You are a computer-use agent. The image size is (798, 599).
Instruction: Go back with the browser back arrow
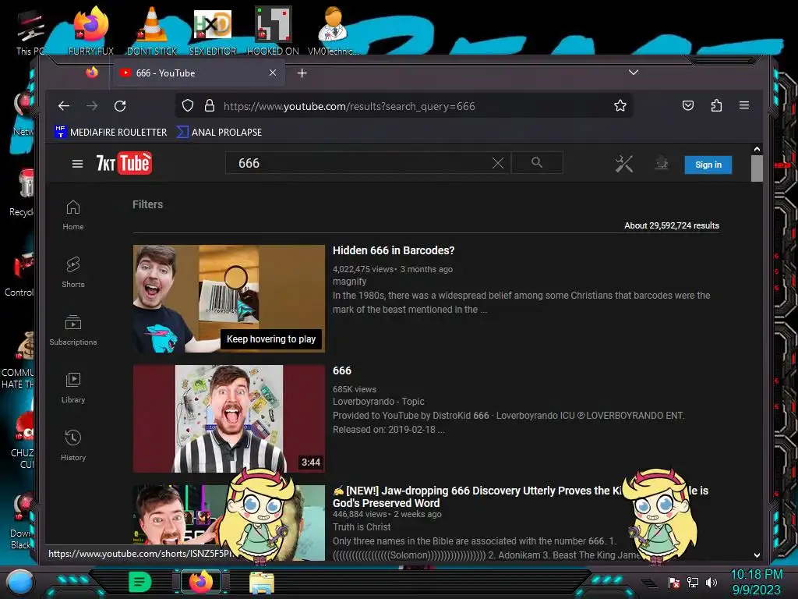coord(64,106)
